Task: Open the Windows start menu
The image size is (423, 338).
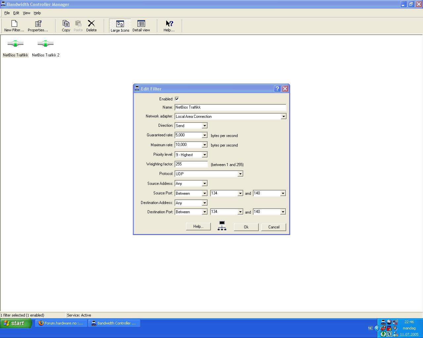Action: coord(16,323)
